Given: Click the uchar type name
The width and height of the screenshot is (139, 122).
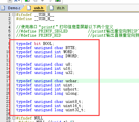Looking at the screenshot, I should point(71,81).
